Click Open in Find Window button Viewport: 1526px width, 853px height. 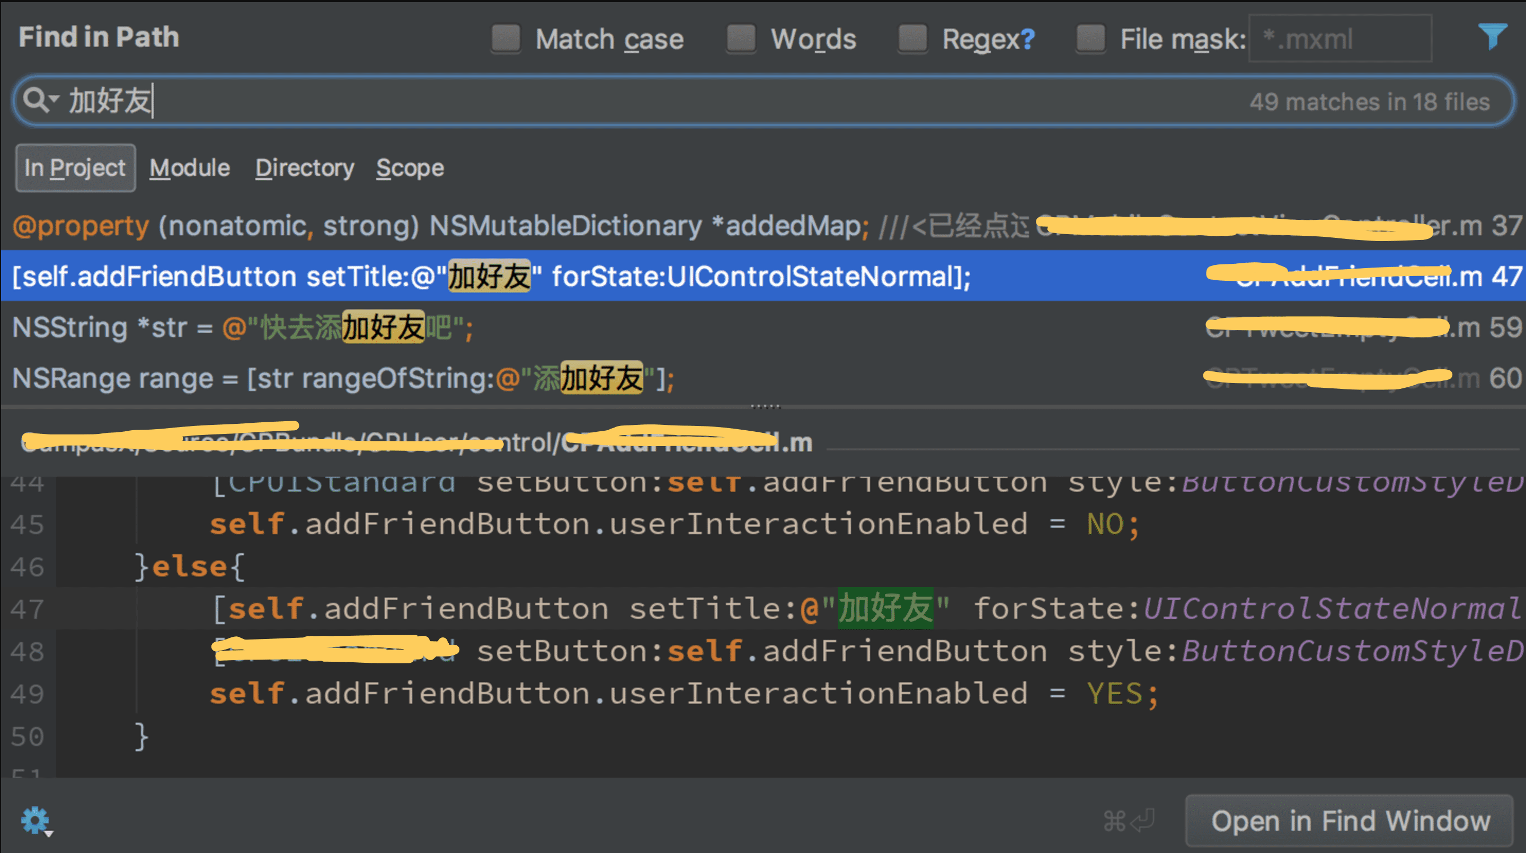(x=1350, y=821)
